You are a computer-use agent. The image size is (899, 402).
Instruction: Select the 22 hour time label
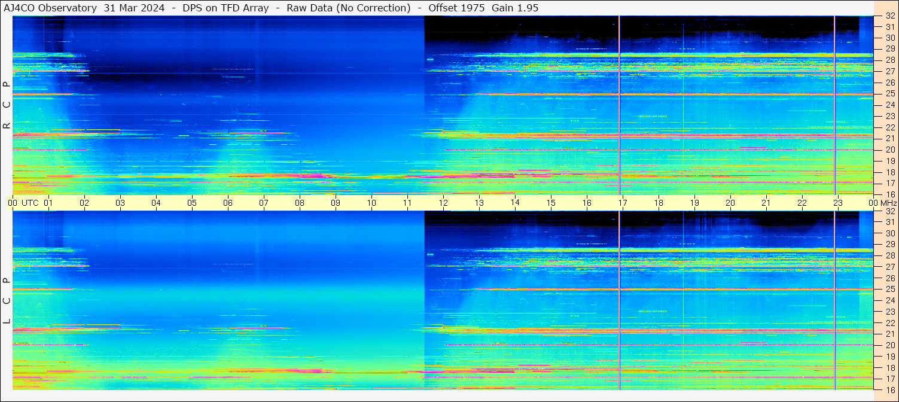[802, 203]
